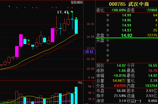This screenshot has height=104, width=158.
Task: Click stock title 000785 武汉中商
Action: tap(129, 4)
